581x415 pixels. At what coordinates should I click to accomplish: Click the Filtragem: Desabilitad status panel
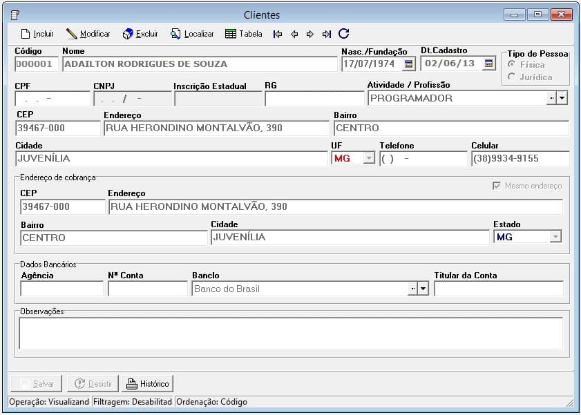(x=132, y=402)
